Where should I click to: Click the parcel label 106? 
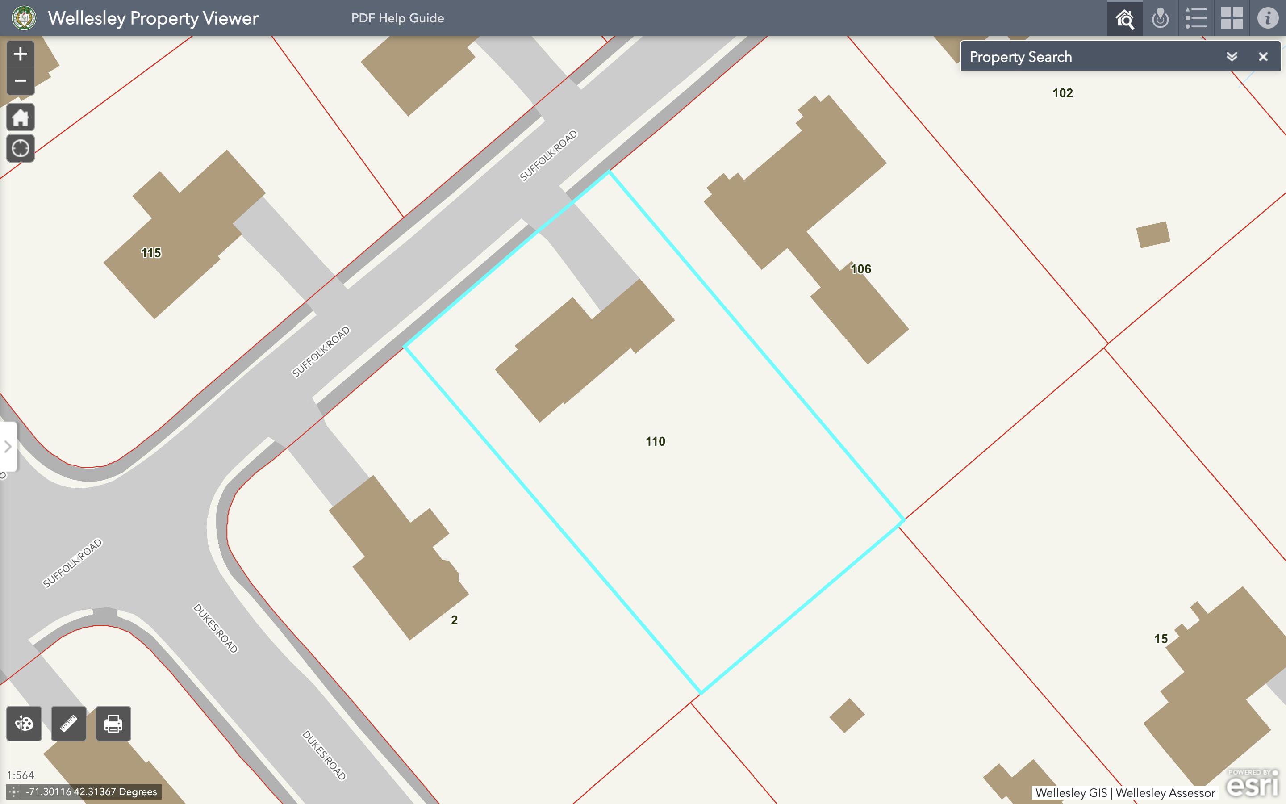coord(860,269)
